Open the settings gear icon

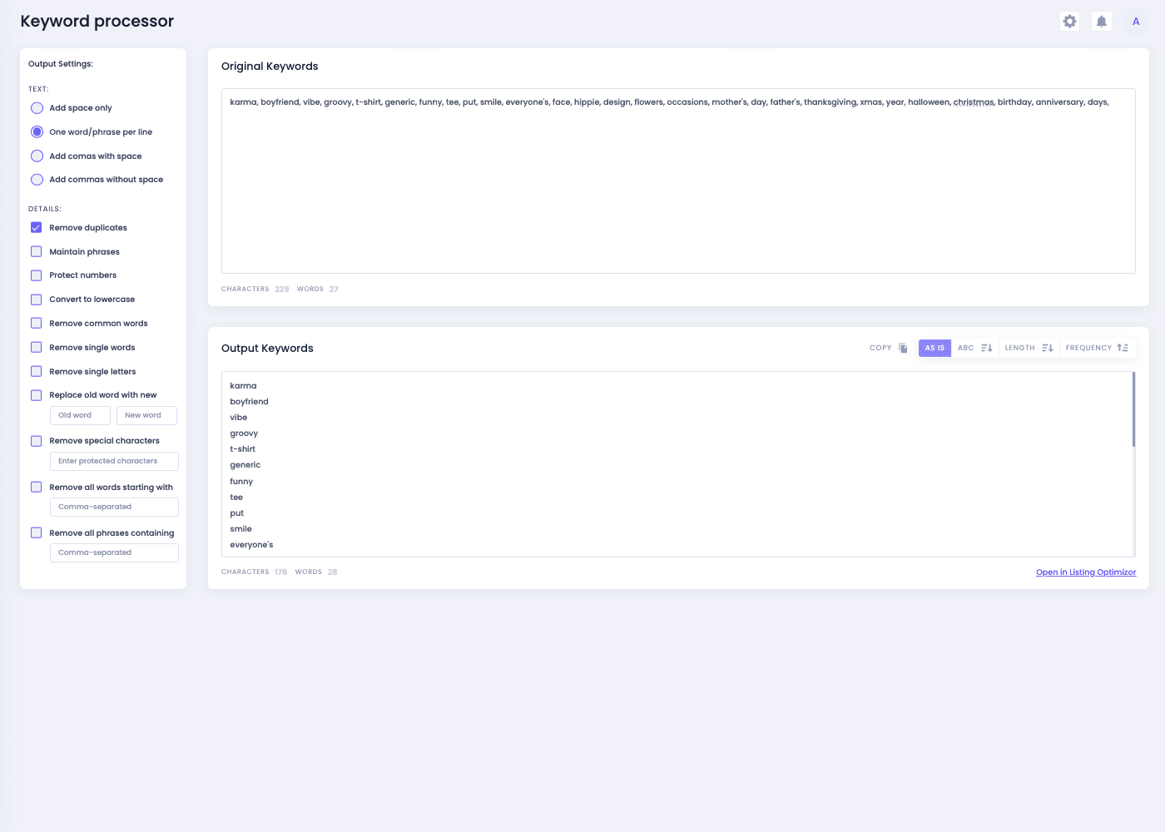1069,21
